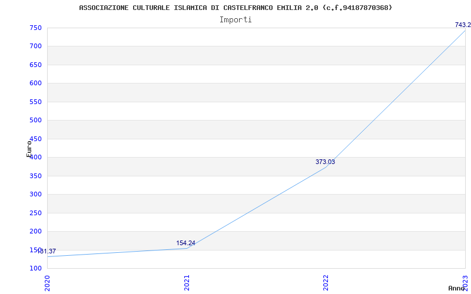Click the 2023 x-axis label

tap(465, 282)
